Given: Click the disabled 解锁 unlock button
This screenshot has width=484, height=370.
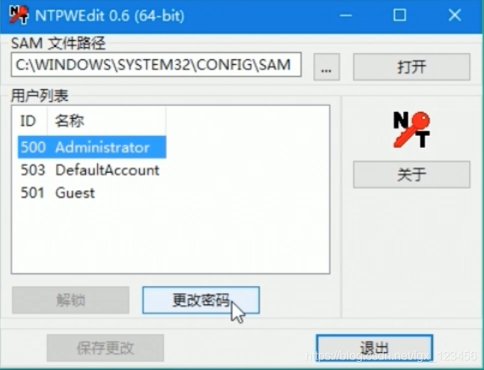Looking at the screenshot, I should tap(70, 300).
